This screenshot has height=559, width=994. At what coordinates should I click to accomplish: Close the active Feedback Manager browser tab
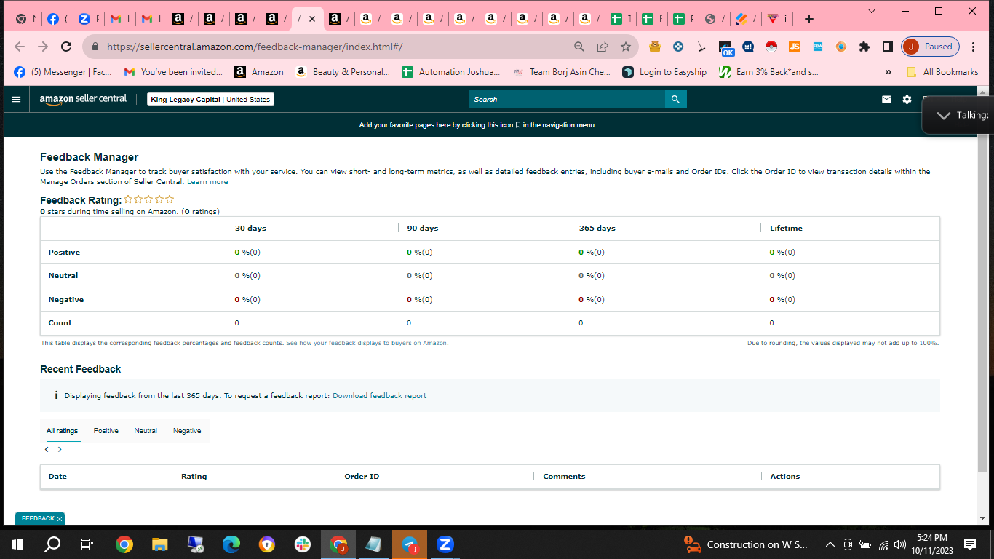(x=312, y=20)
